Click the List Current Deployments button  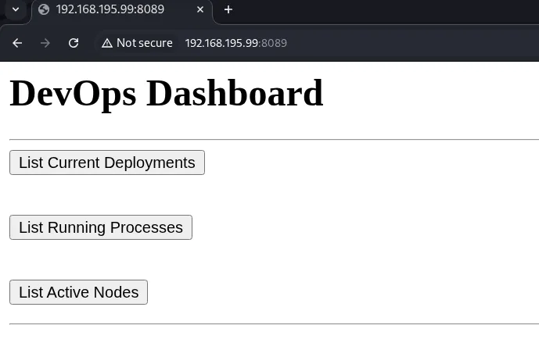[x=107, y=162]
